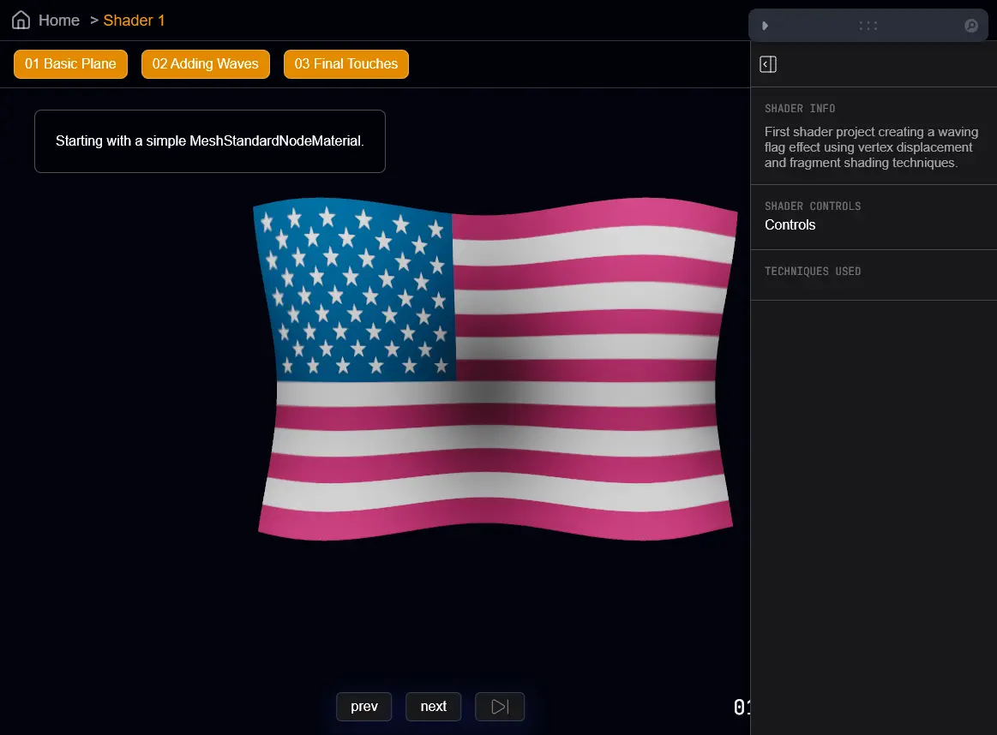
Task: Click the waving flag in the canvas
Action: [x=497, y=368]
